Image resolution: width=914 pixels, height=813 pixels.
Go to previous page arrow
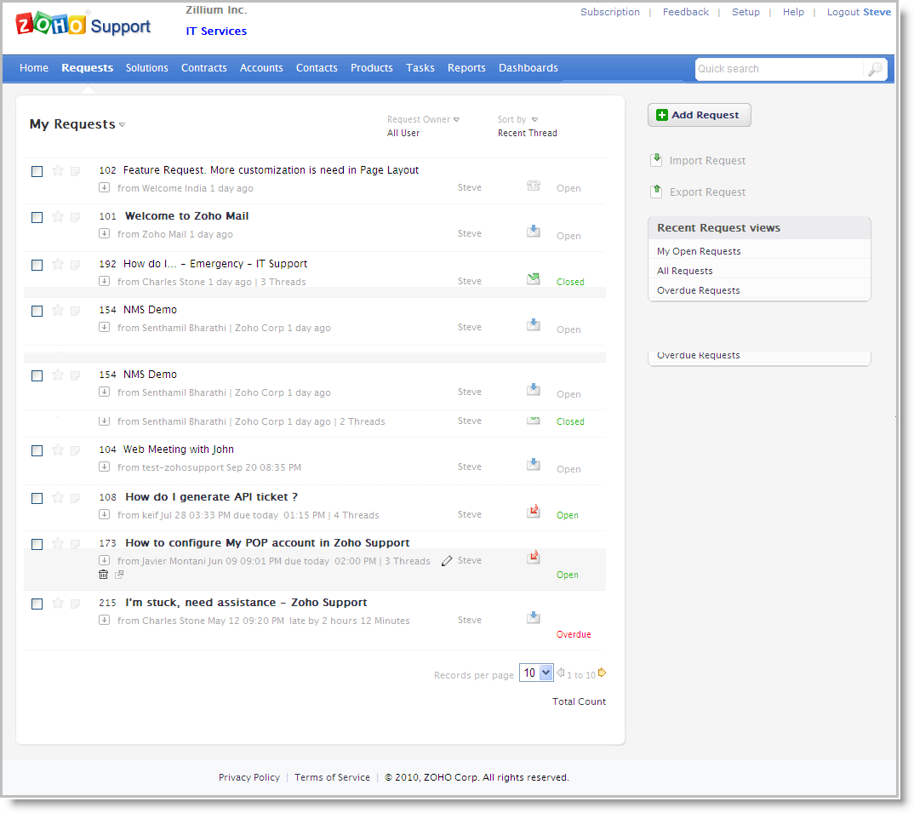pos(560,673)
